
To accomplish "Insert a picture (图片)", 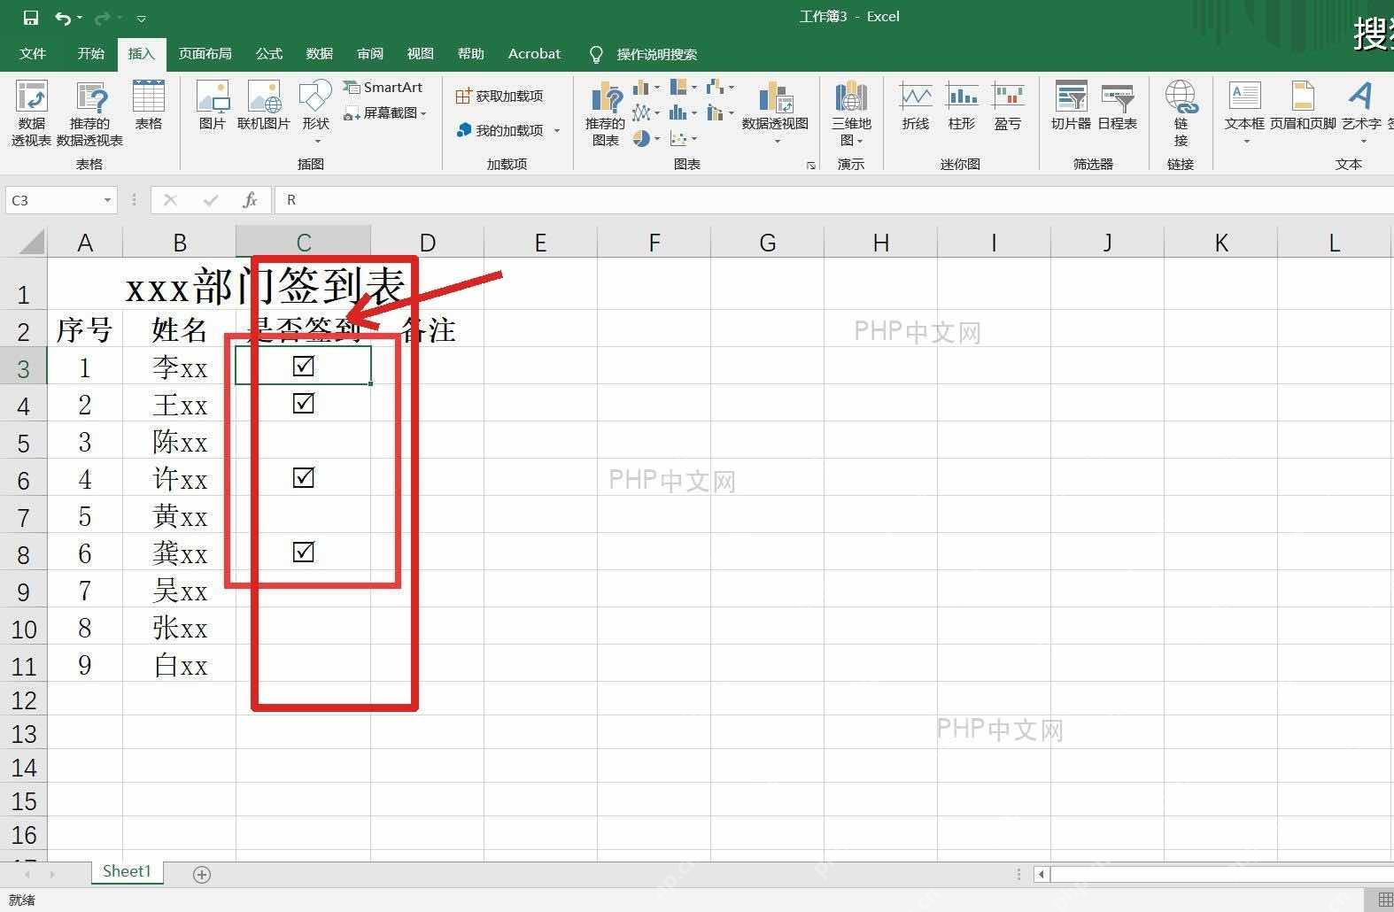I will [x=213, y=105].
